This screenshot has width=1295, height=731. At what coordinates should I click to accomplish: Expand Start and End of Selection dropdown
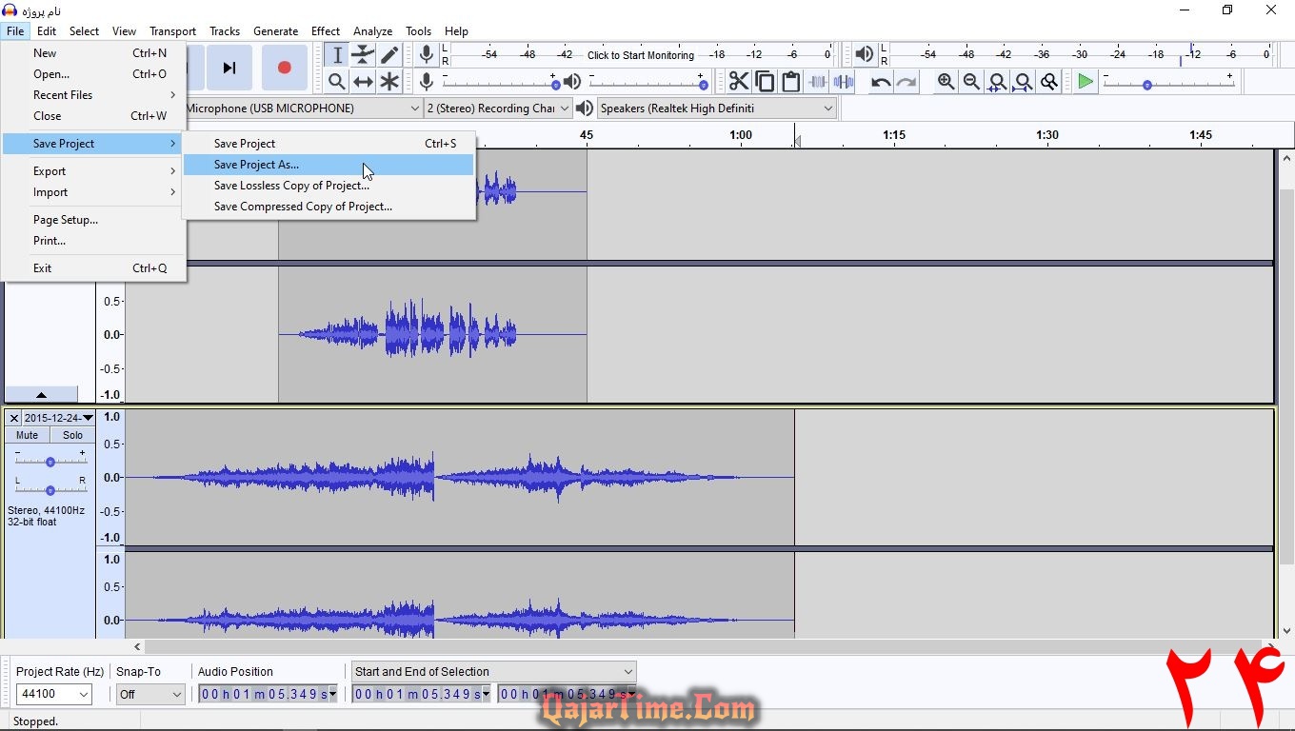[628, 671]
